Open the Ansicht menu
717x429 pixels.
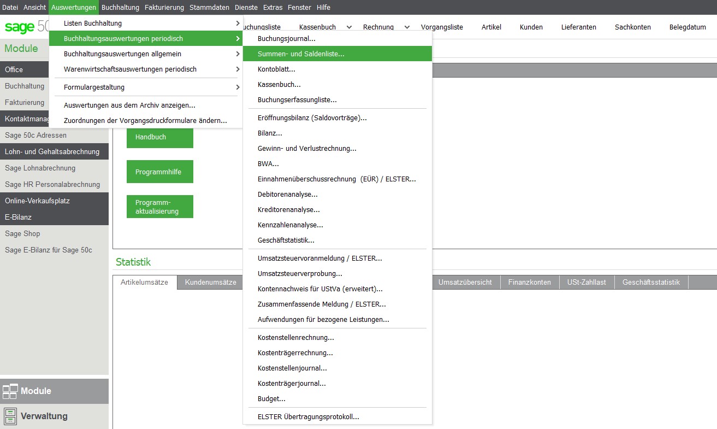[x=34, y=7]
